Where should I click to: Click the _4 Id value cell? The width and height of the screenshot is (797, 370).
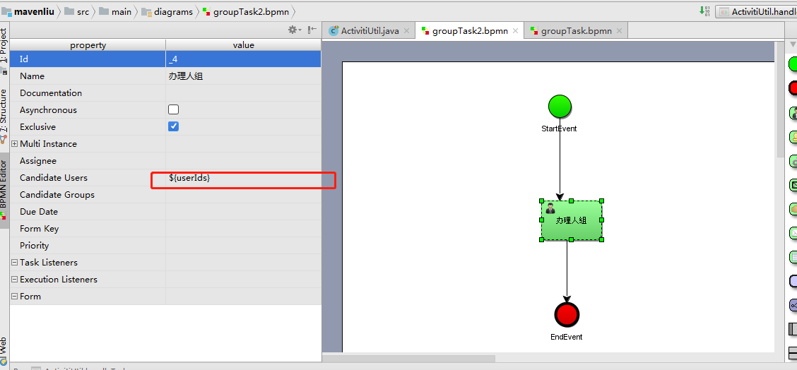pos(244,59)
